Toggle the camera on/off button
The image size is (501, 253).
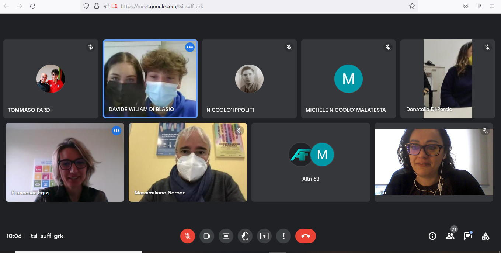click(207, 236)
